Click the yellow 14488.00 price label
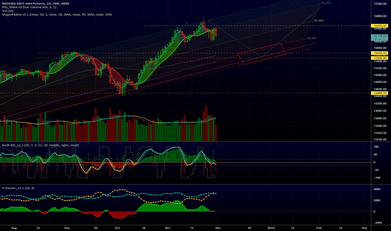Viewport: 391px width, 231px height. pos(380,93)
